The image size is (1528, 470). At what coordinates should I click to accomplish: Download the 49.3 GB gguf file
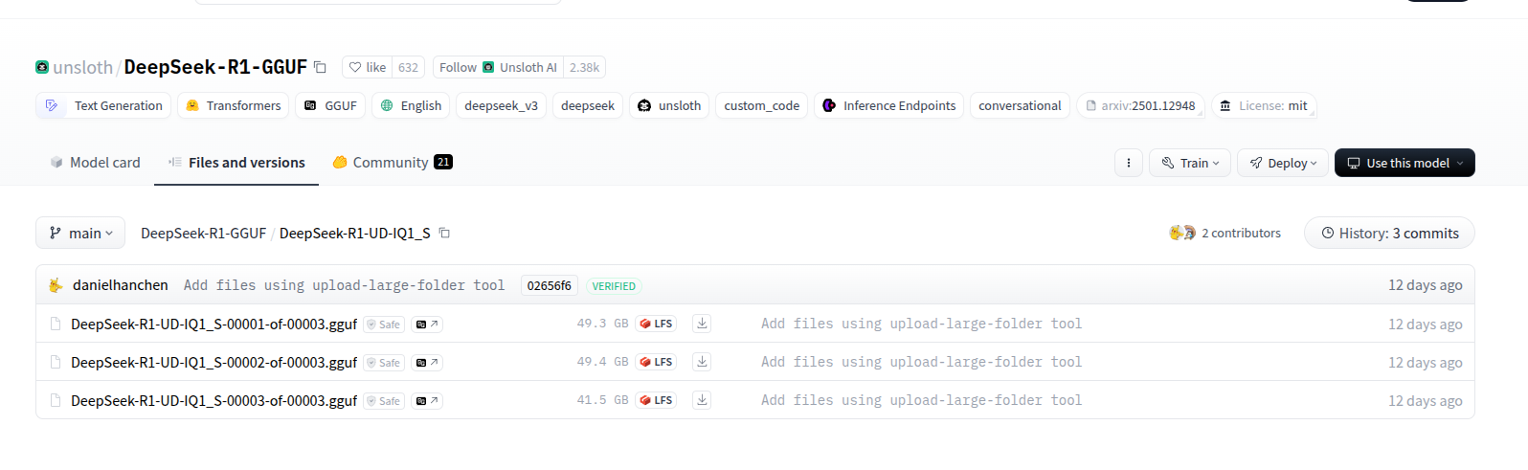tap(702, 324)
